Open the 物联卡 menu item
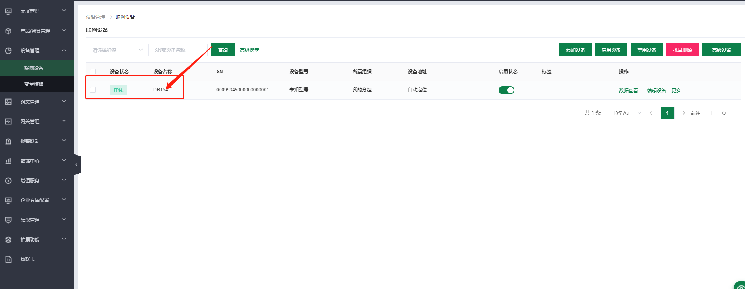745x289 pixels. point(37,259)
